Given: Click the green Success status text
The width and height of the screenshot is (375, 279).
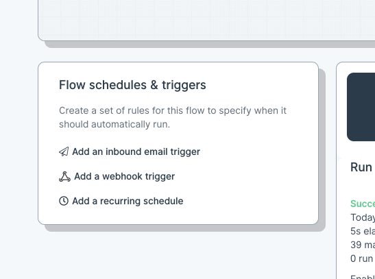Looking at the screenshot, I should pos(363,204).
